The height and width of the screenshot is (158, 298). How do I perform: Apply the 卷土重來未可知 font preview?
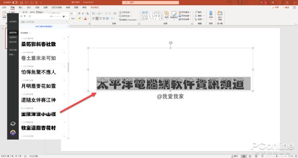click(39, 58)
